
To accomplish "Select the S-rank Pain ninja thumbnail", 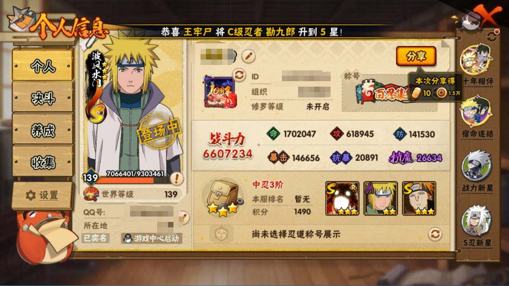I will point(419,198).
